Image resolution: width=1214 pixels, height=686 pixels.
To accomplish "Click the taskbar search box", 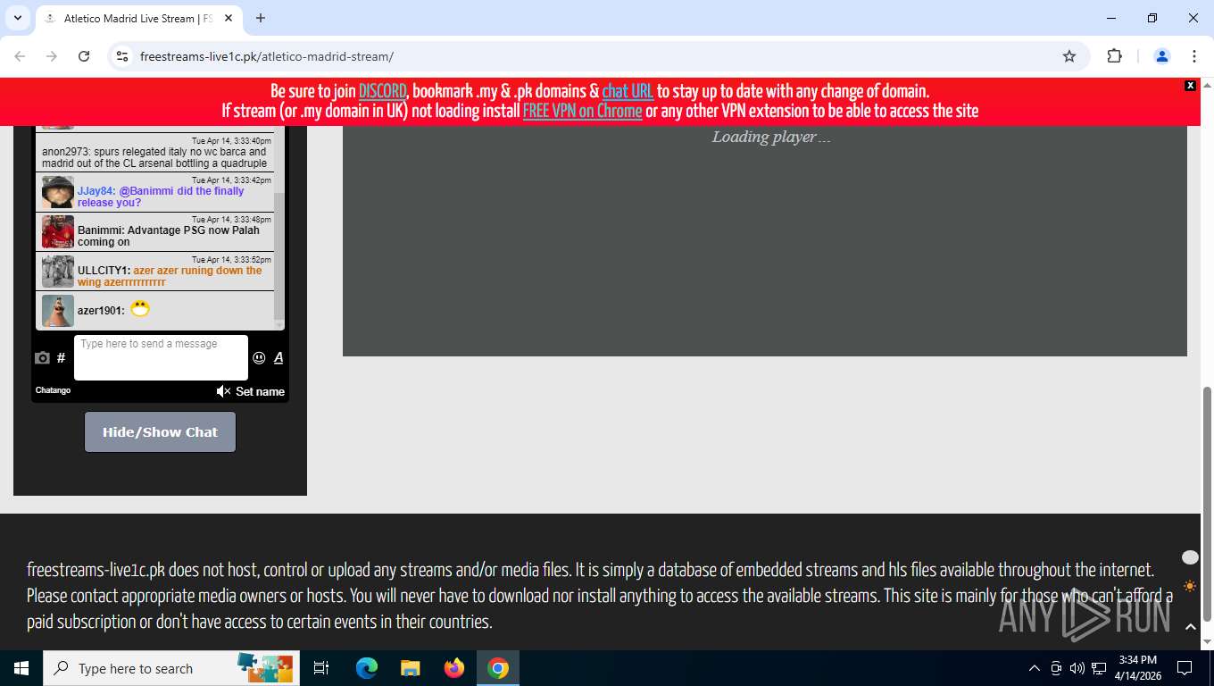I will 171,668.
